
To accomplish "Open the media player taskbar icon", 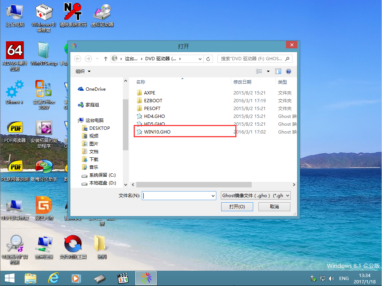I will coord(76,278).
